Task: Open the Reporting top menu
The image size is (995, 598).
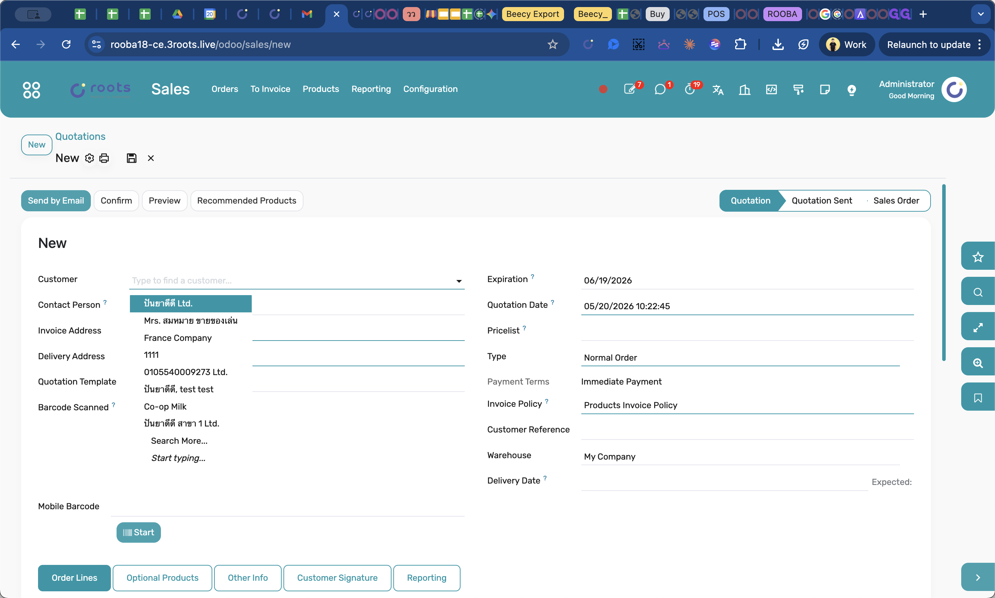Action: pos(371,89)
